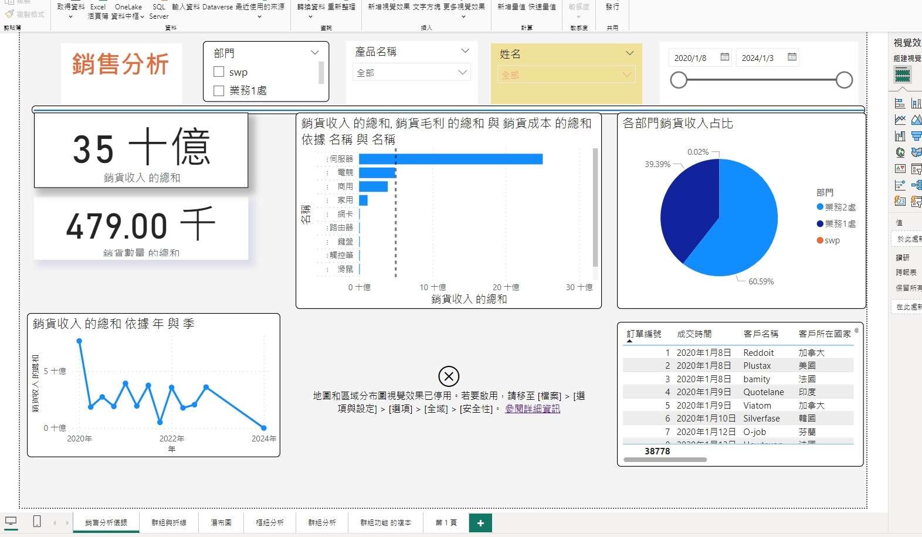Select the KPI visual icon
Image resolution: width=922 pixels, height=537 pixels.
point(900,169)
